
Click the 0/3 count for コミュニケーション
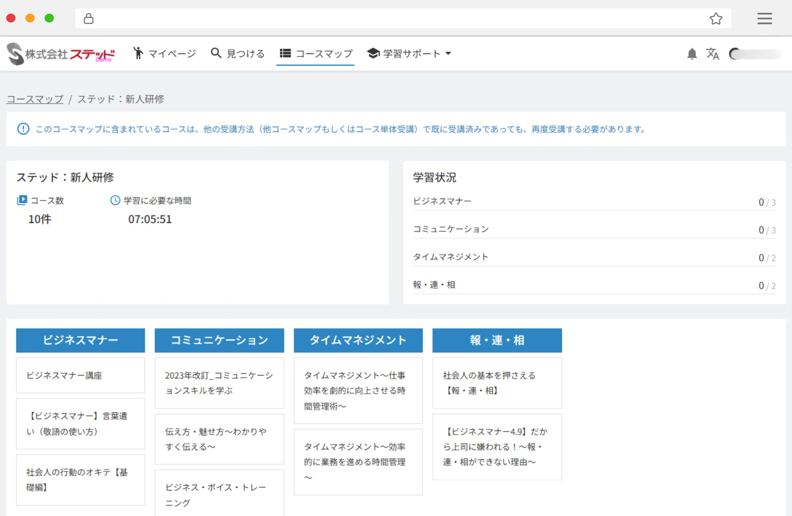(x=767, y=230)
